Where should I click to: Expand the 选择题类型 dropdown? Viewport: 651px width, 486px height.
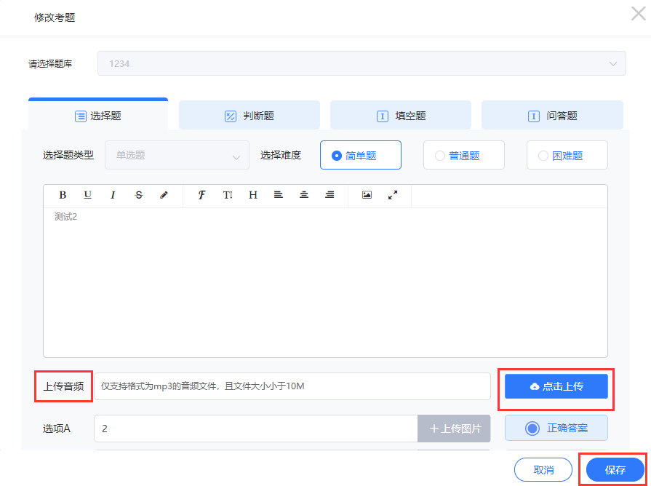(x=177, y=155)
